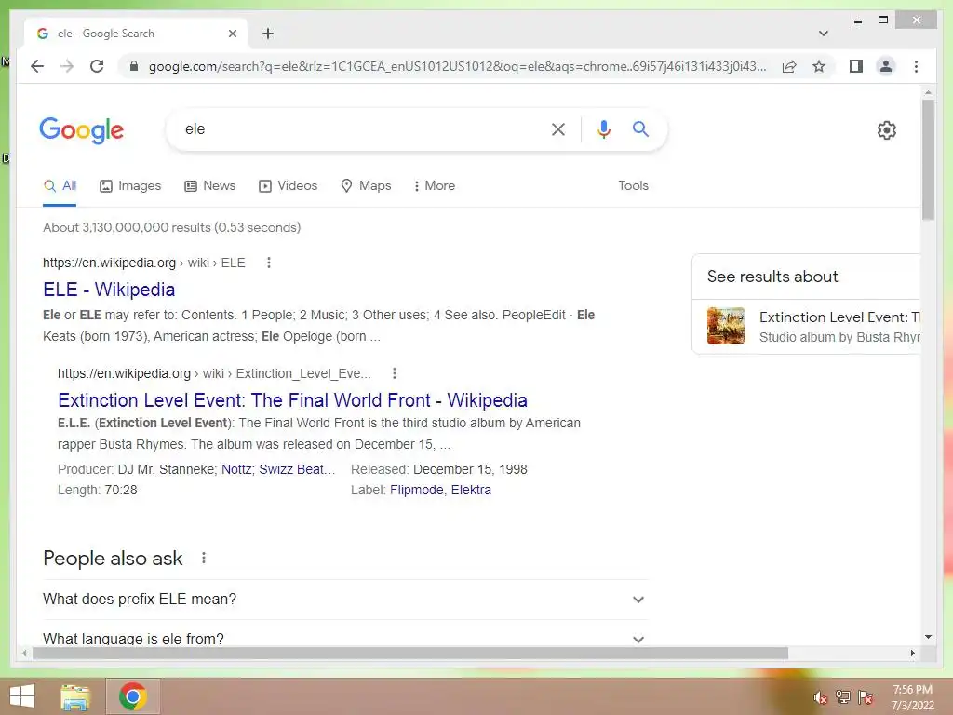
Task: Submit search with magnifying glass icon
Action: pyautogui.click(x=640, y=128)
